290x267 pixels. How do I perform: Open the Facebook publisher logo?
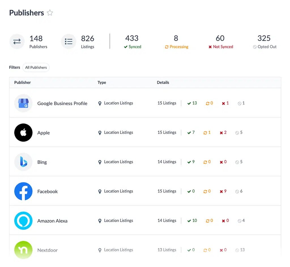(24, 191)
